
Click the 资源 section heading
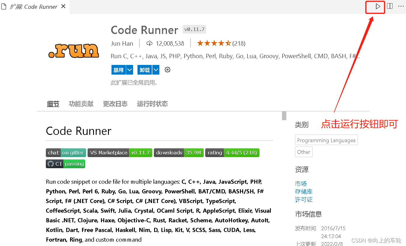click(302, 169)
